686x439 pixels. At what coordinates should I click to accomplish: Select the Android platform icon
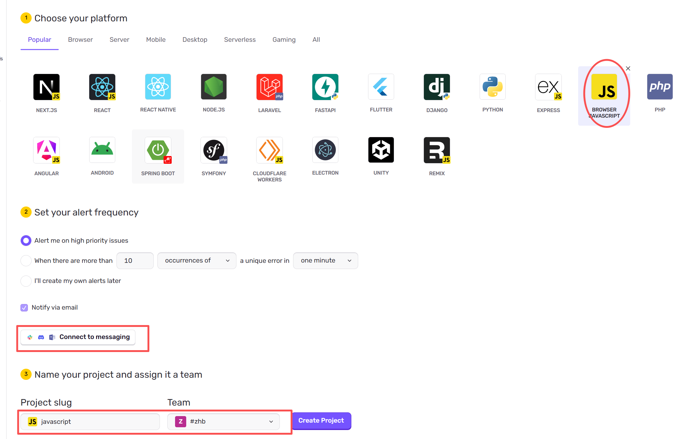[x=102, y=150]
